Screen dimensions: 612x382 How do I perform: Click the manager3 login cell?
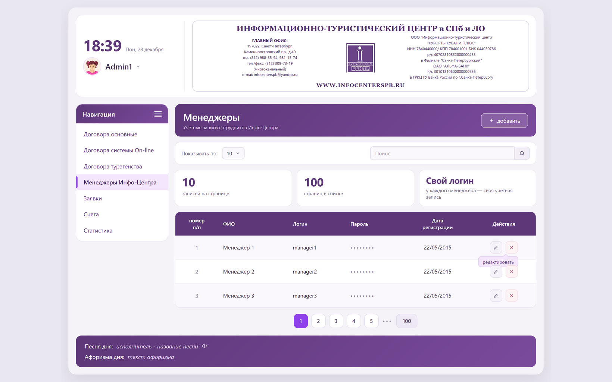tap(305, 296)
